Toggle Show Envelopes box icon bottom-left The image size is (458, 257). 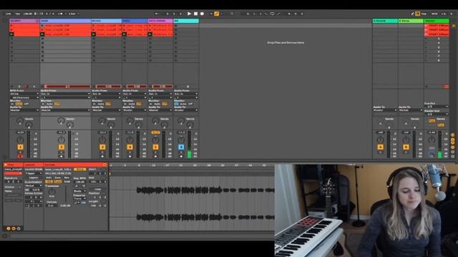(19, 228)
